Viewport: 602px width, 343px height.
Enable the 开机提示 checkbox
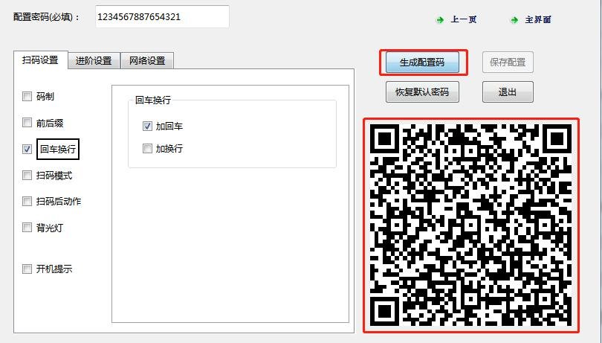pos(27,269)
